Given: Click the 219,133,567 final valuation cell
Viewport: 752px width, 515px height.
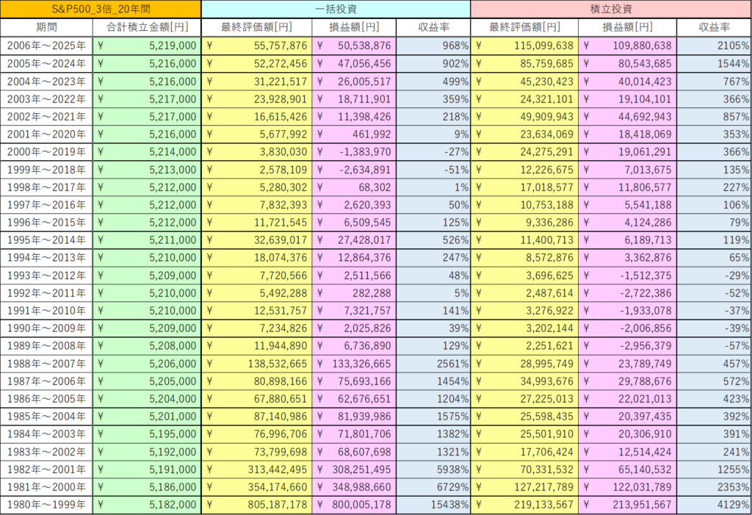Looking at the screenshot, I should 524,505.
